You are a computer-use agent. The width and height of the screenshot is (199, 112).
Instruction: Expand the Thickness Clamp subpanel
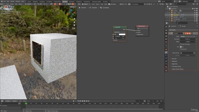click(176, 67)
